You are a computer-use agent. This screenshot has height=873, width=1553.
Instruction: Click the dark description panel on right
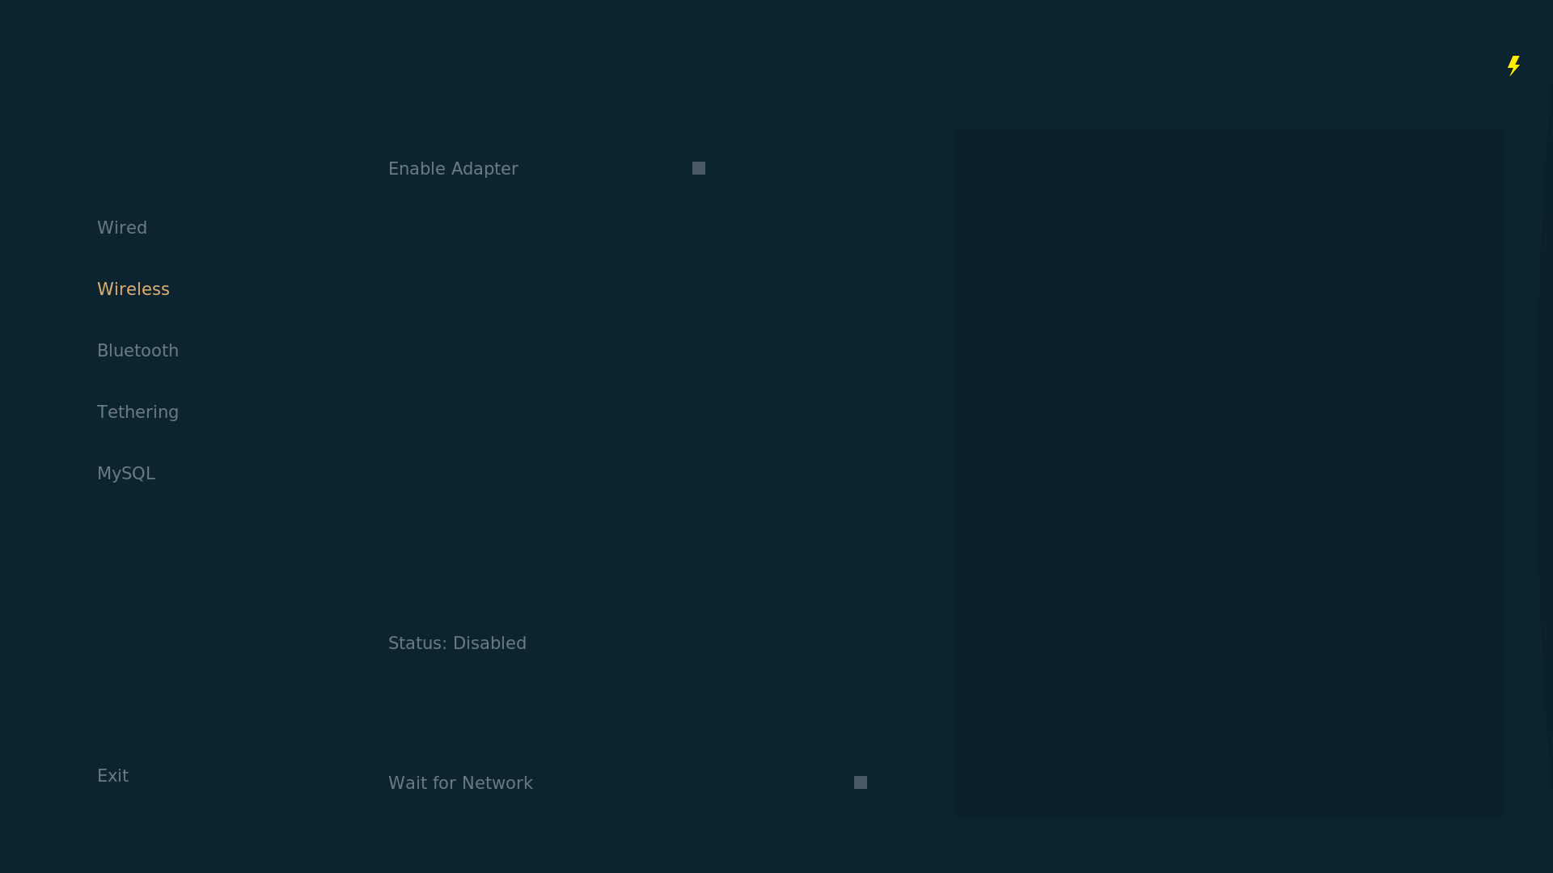coord(1229,473)
